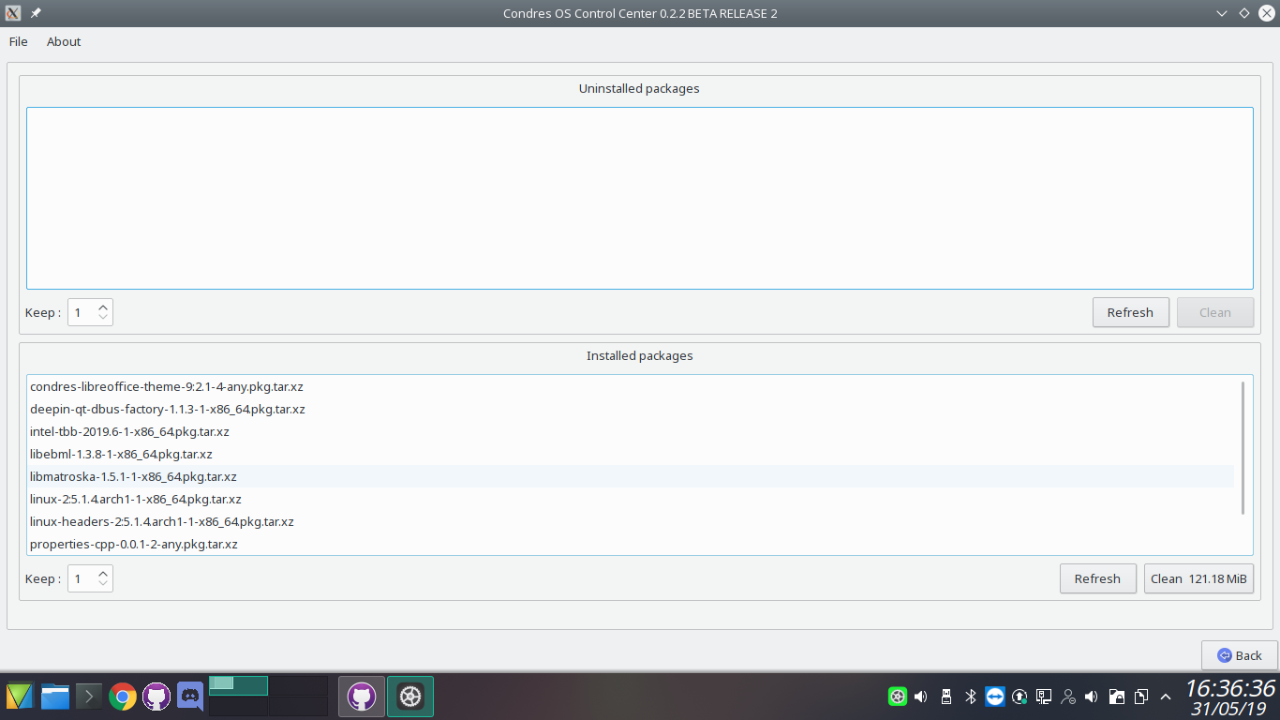The width and height of the screenshot is (1280, 720).
Task: Open the blue file manager folder icon
Action: (x=54, y=697)
